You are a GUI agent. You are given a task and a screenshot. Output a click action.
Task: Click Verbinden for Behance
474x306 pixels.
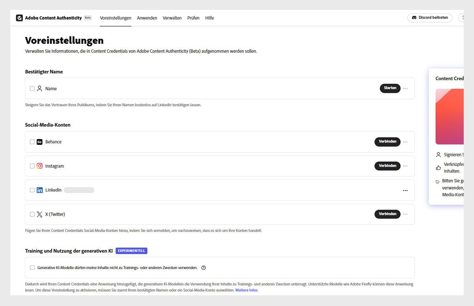click(387, 142)
